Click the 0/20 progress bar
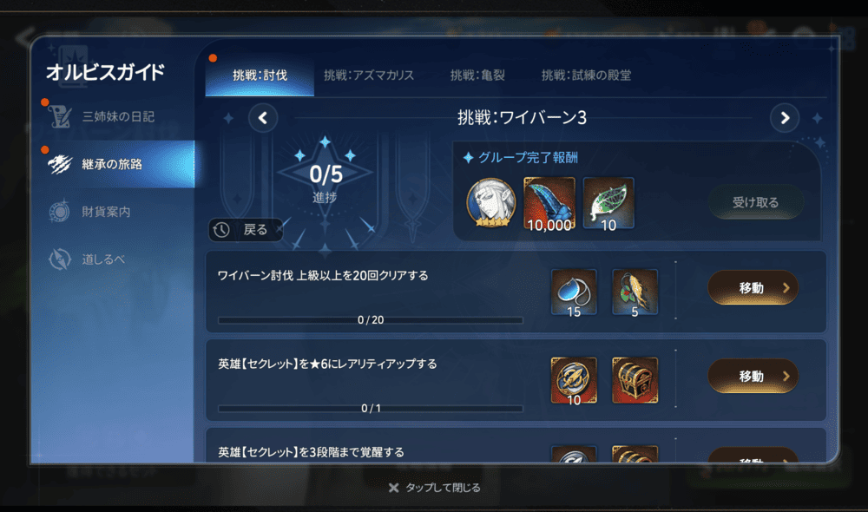Screen dimensions: 868x512 [x=371, y=320]
